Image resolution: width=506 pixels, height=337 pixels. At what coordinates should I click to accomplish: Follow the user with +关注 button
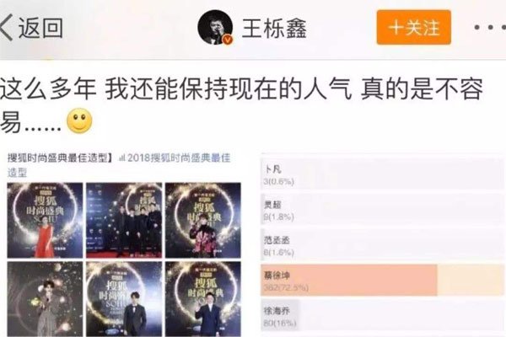coord(414,27)
